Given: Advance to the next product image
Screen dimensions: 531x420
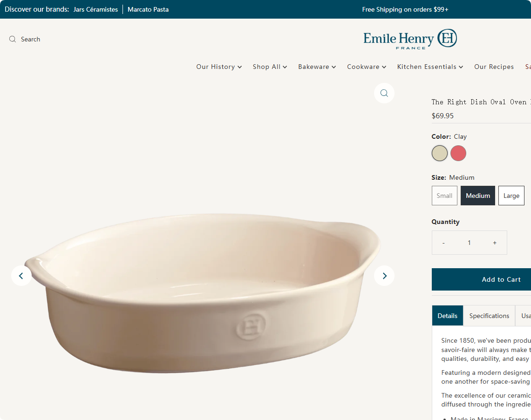Looking at the screenshot, I should (384, 276).
